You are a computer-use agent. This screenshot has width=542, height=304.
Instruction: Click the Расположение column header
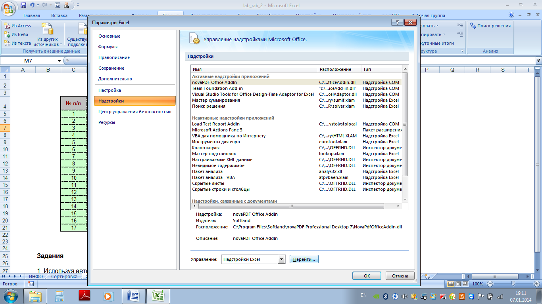pos(340,69)
